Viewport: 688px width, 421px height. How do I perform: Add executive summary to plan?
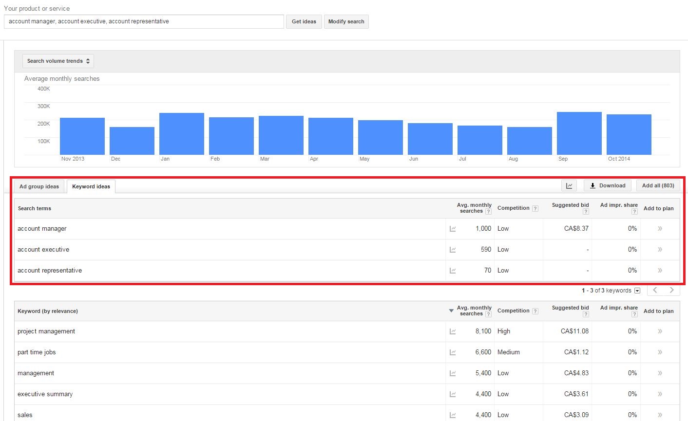tap(660, 394)
